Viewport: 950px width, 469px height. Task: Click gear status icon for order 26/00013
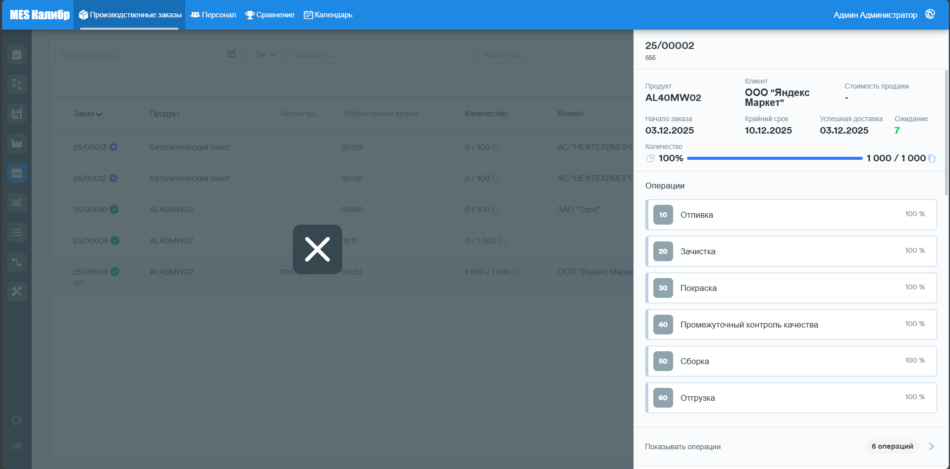click(113, 147)
